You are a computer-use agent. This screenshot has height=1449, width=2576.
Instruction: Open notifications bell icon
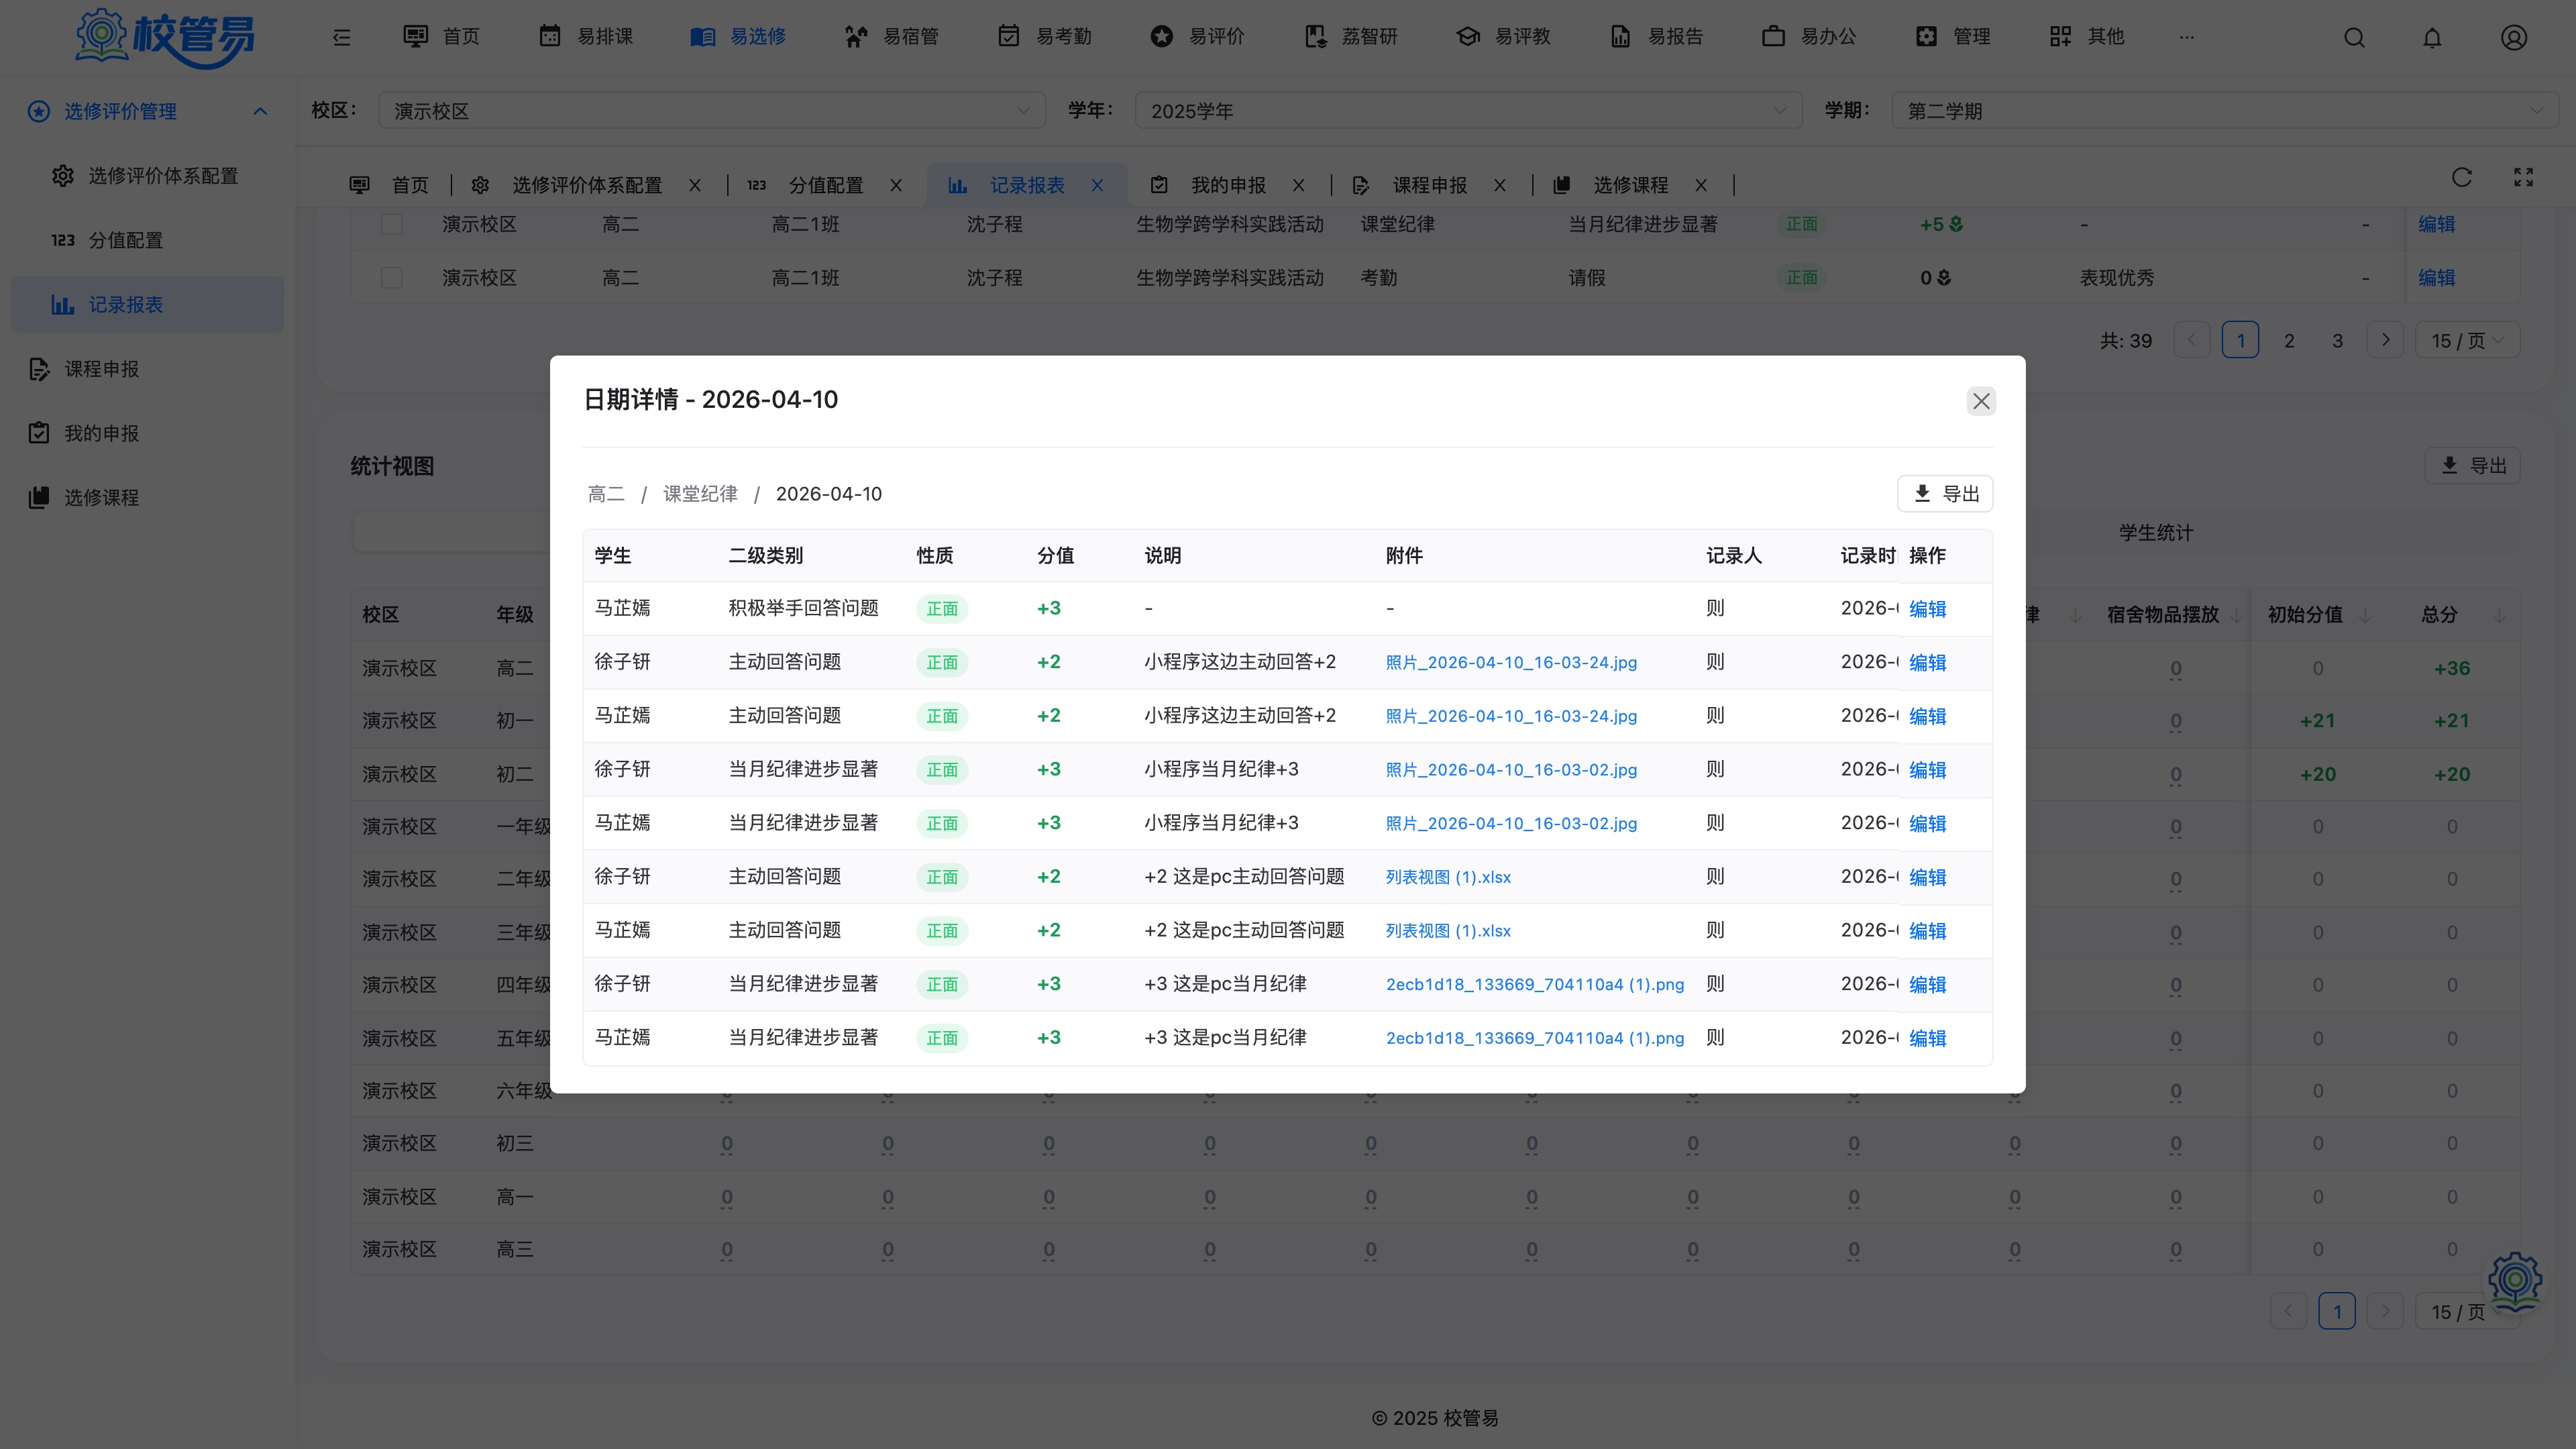tap(2432, 37)
